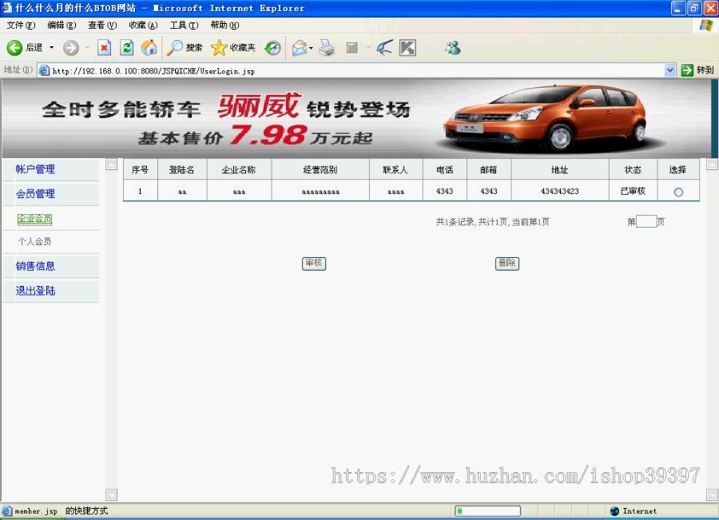
Task: Select the radio button for row aa
Action: point(678,193)
